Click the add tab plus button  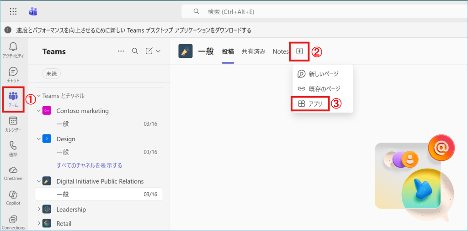pyautogui.click(x=299, y=51)
